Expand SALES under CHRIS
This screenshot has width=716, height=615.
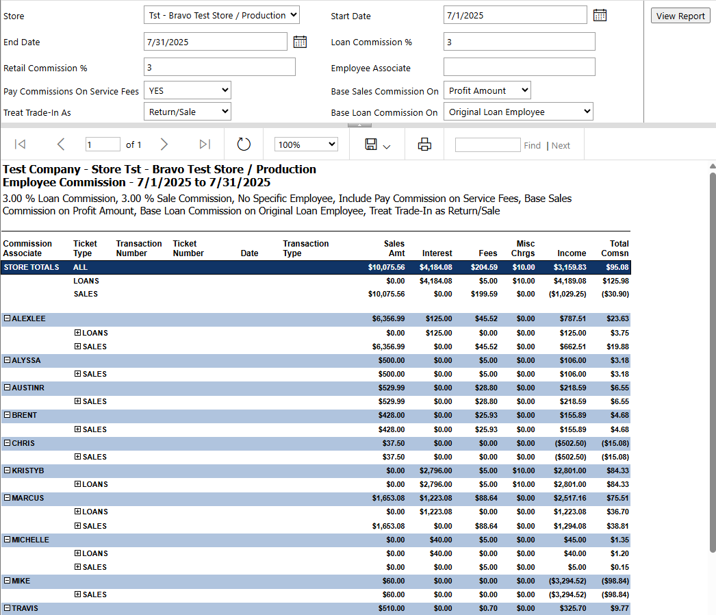tap(77, 456)
